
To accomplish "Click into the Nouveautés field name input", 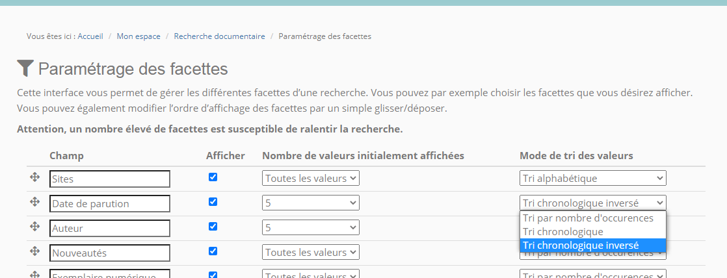I will pos(109,253).
